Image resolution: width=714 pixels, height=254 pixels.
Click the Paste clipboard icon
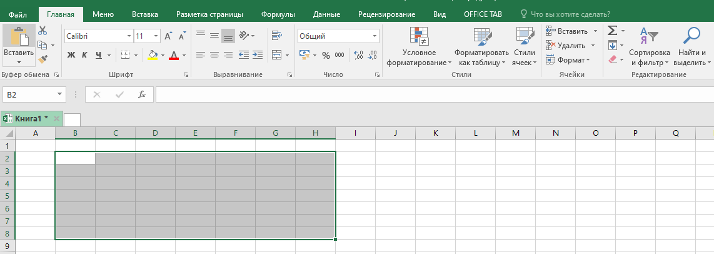pos(19,37)
